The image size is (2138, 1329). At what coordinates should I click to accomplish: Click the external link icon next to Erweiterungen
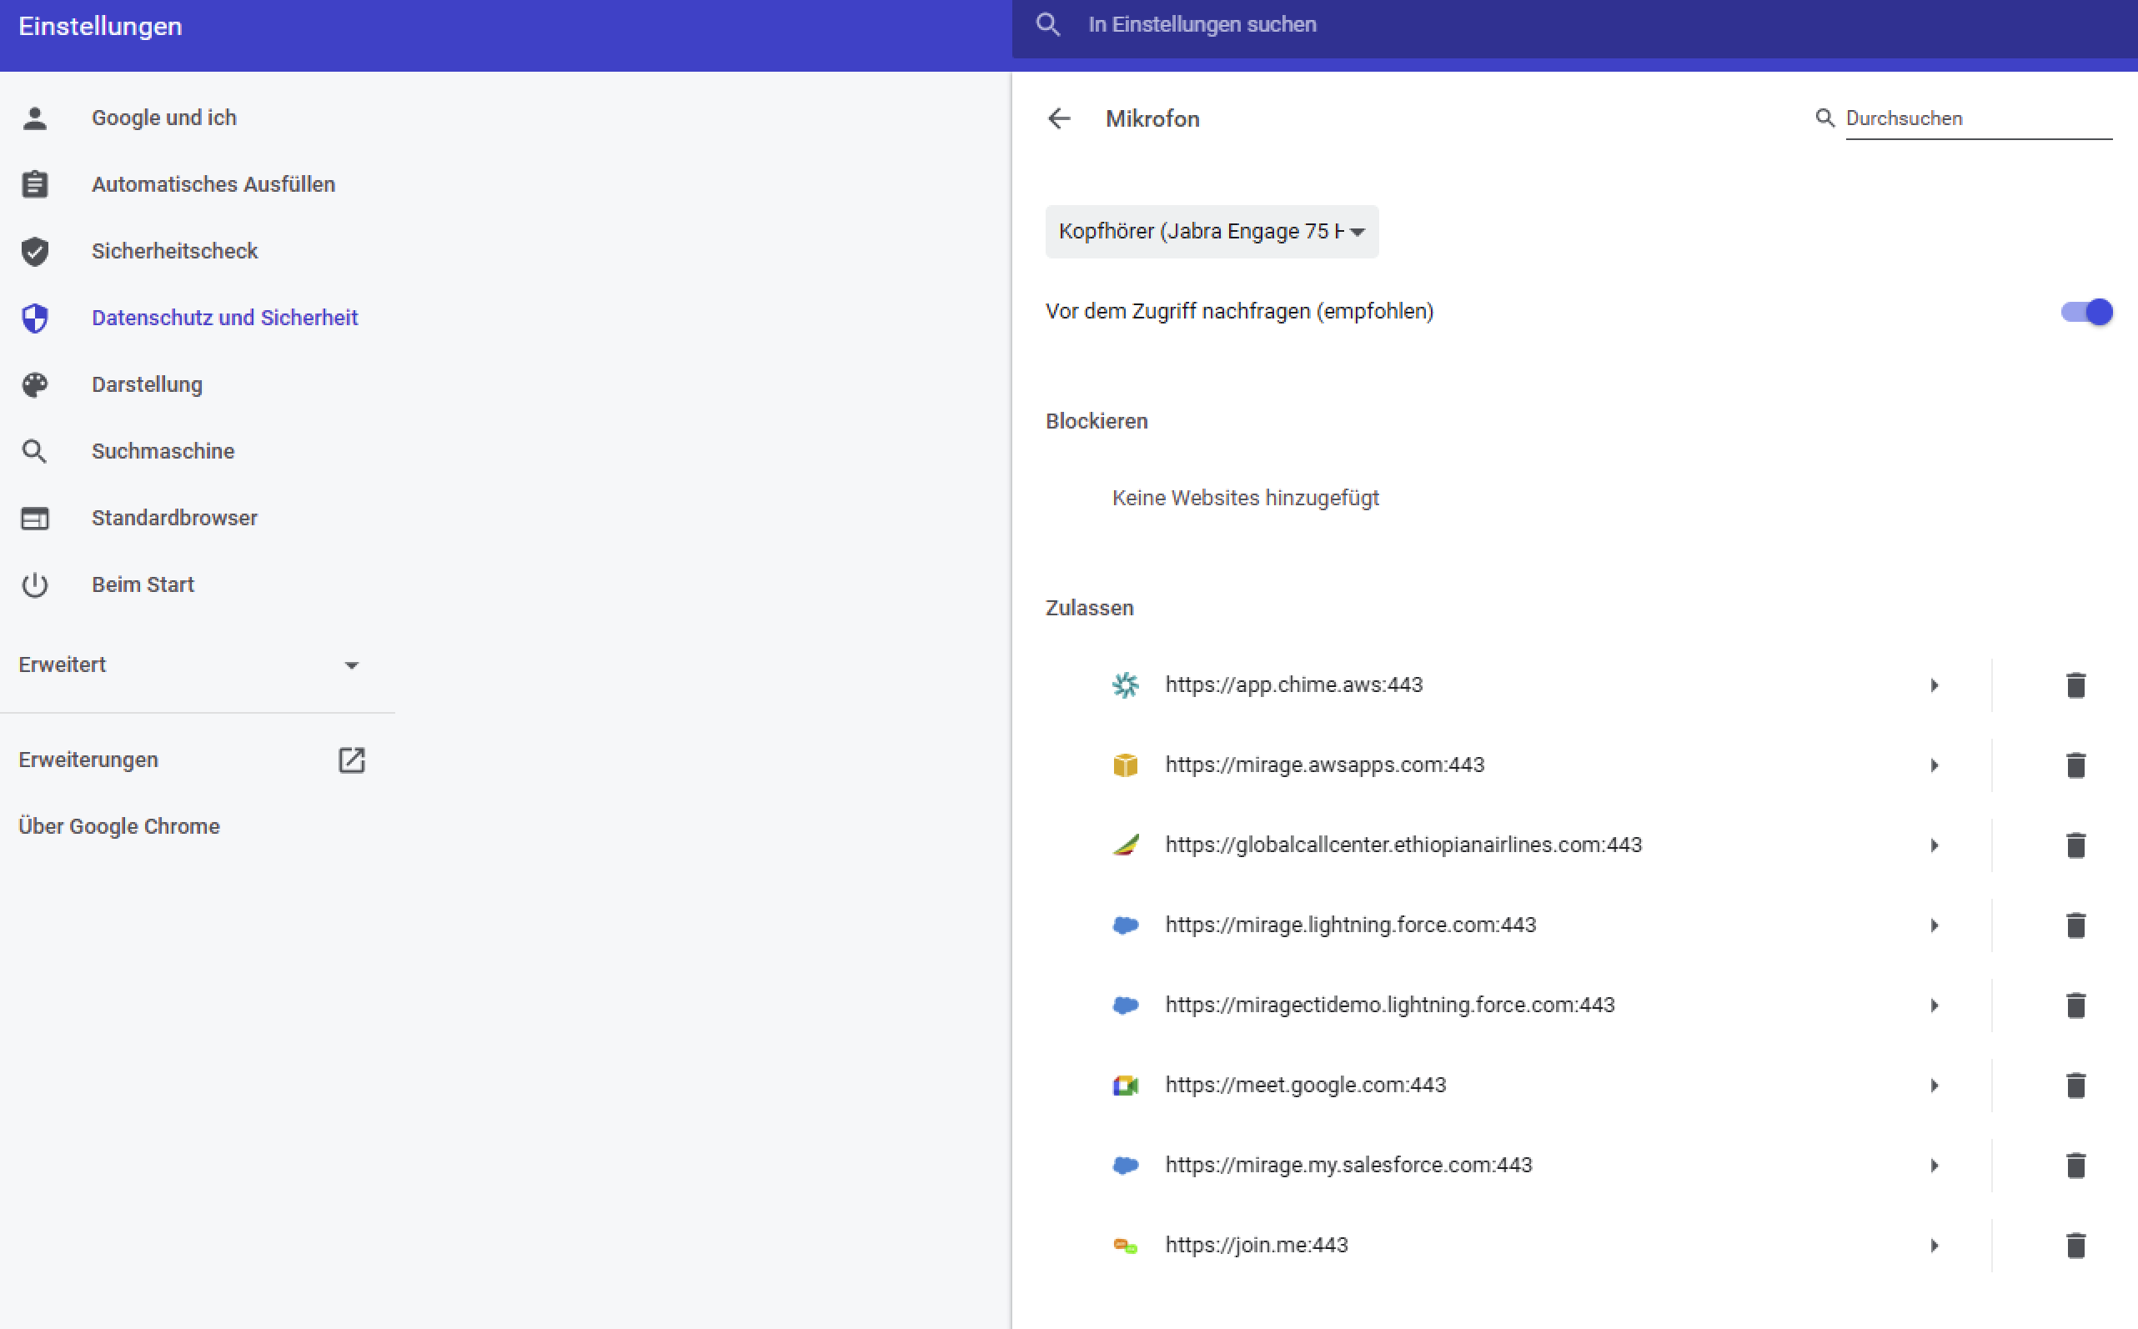(x=352, y=760)
